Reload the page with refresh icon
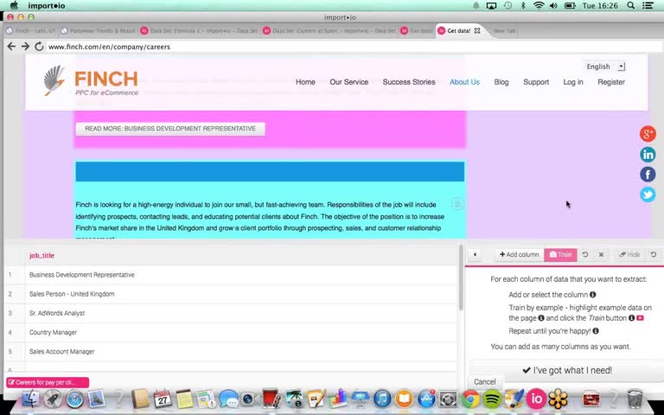The height and width of the screenshot is (415, 664). (39, 47)
